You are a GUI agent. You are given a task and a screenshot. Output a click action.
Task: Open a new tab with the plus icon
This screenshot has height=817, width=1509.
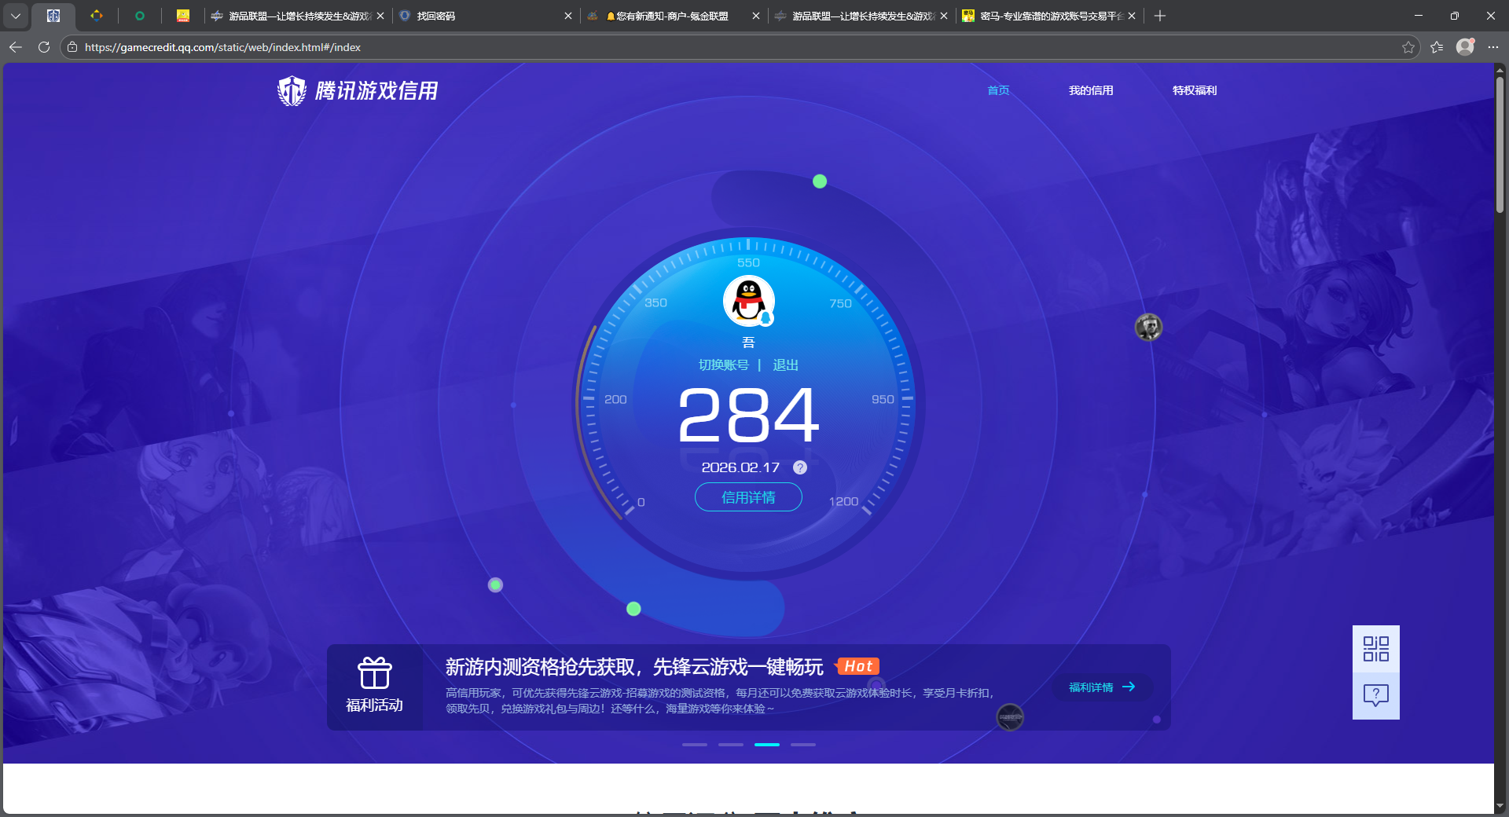(x=1160, y=15)
